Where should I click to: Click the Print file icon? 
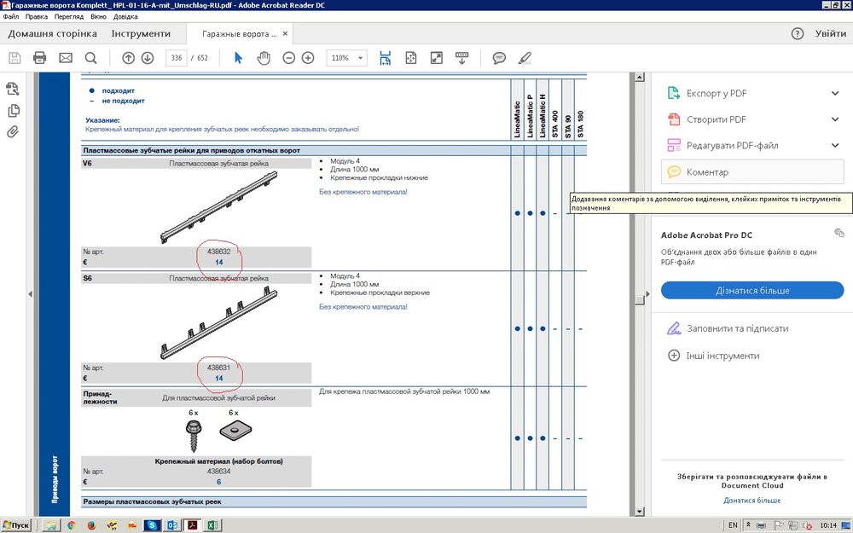pos(39,58)
